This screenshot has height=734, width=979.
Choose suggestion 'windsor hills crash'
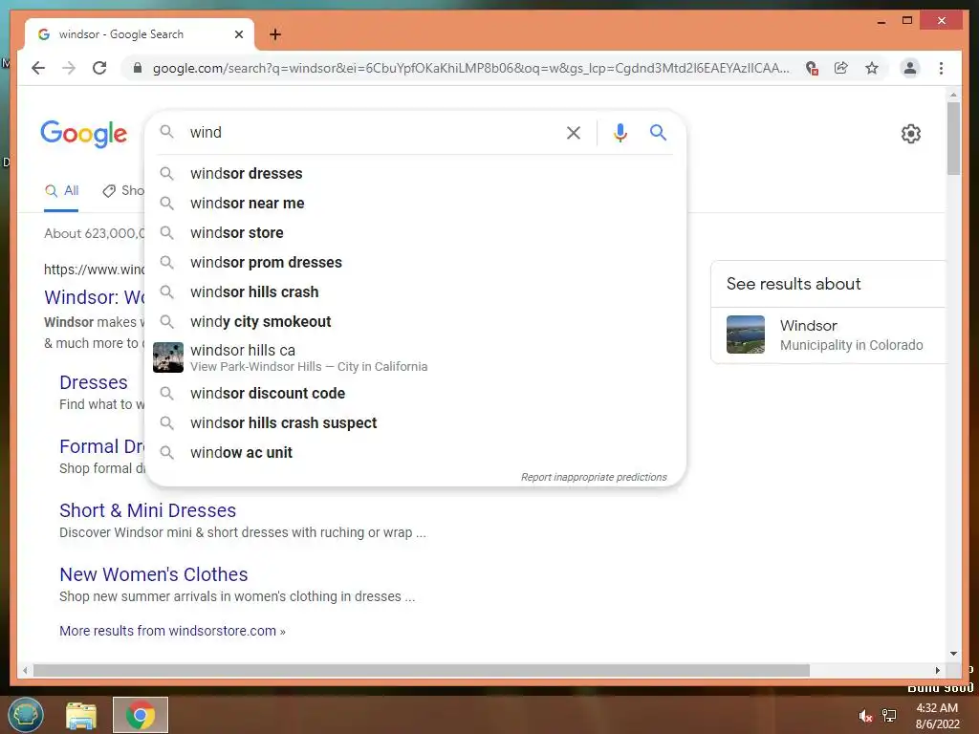pyautogui.click(x=415, y=292)
